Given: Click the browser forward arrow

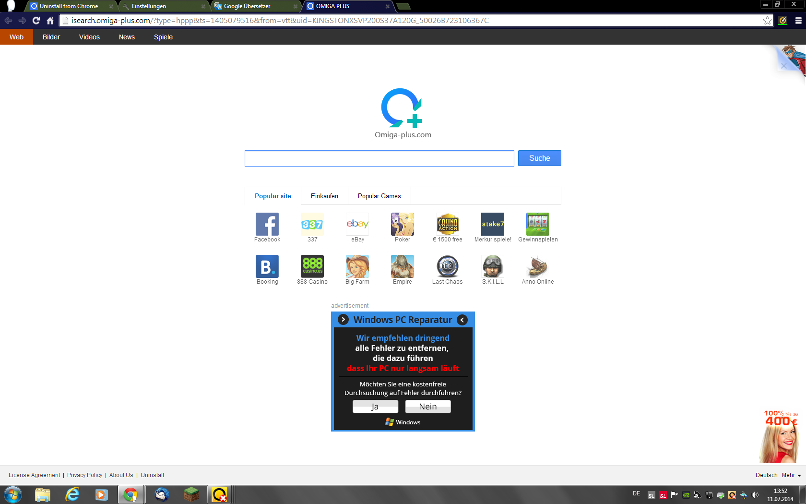Looking at the screenshot, I should [x=22, y=20].
